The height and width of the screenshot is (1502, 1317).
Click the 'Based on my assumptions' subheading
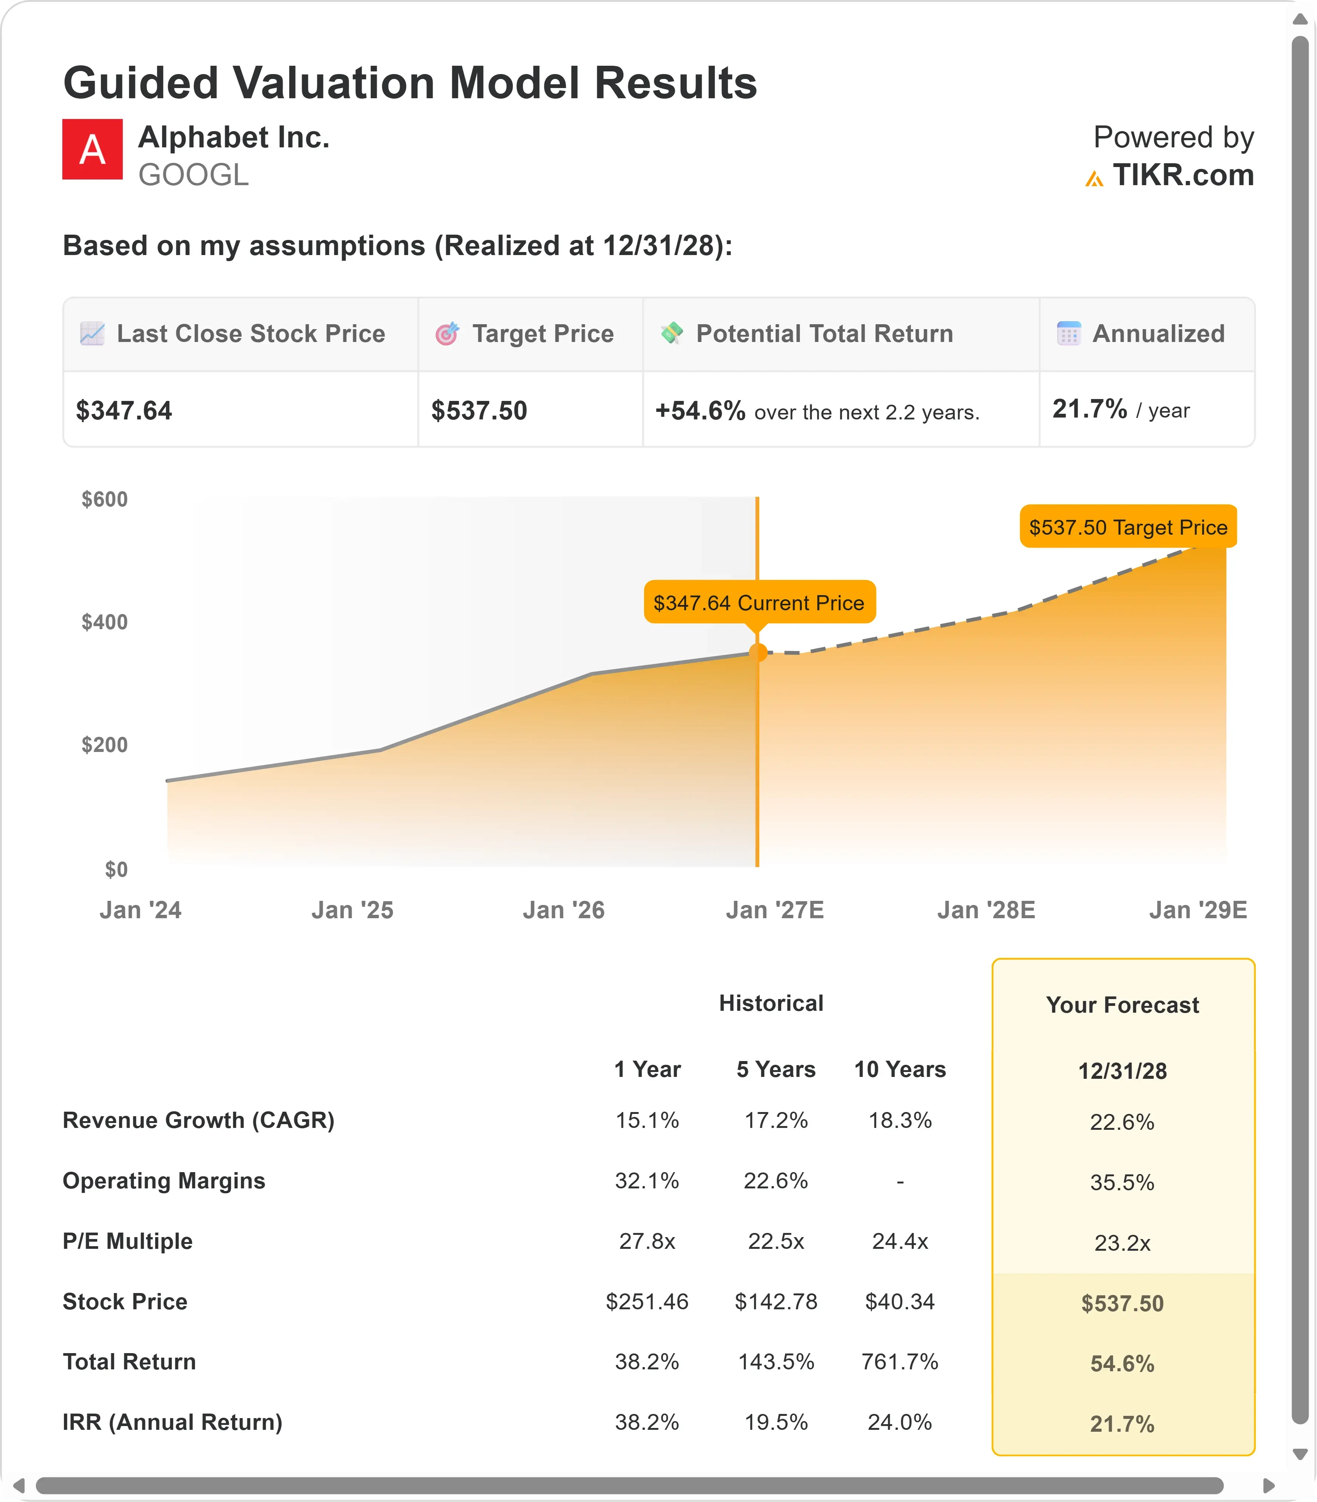click(397, 246)
